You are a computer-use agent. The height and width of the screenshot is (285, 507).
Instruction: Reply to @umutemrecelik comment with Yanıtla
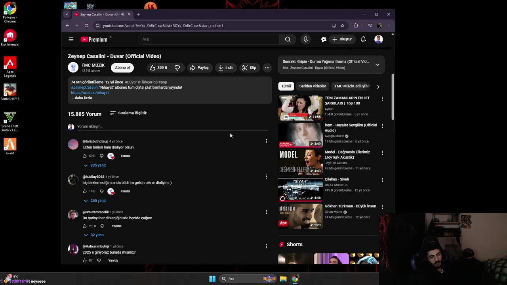116,226
